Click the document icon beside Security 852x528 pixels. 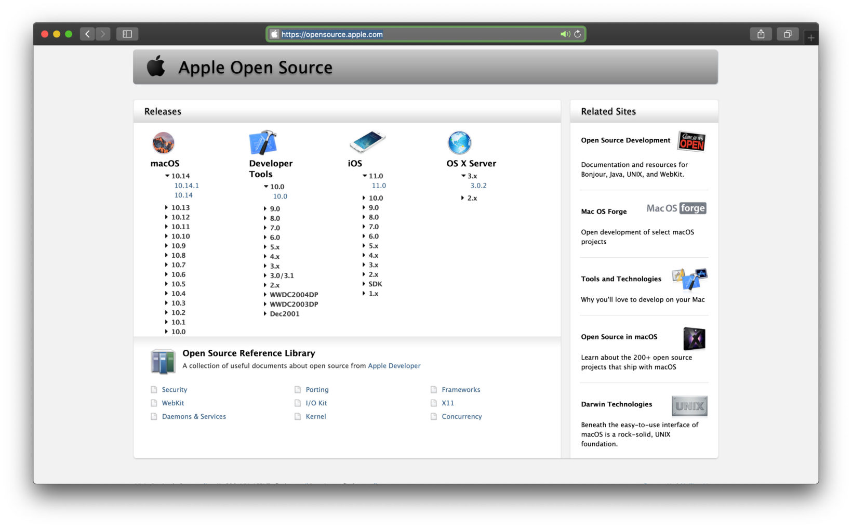pos(154,390)
